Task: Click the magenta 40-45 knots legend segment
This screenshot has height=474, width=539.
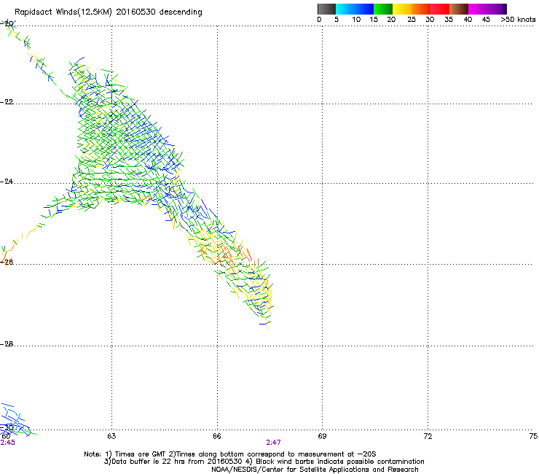Action: (x=478, y=9)
